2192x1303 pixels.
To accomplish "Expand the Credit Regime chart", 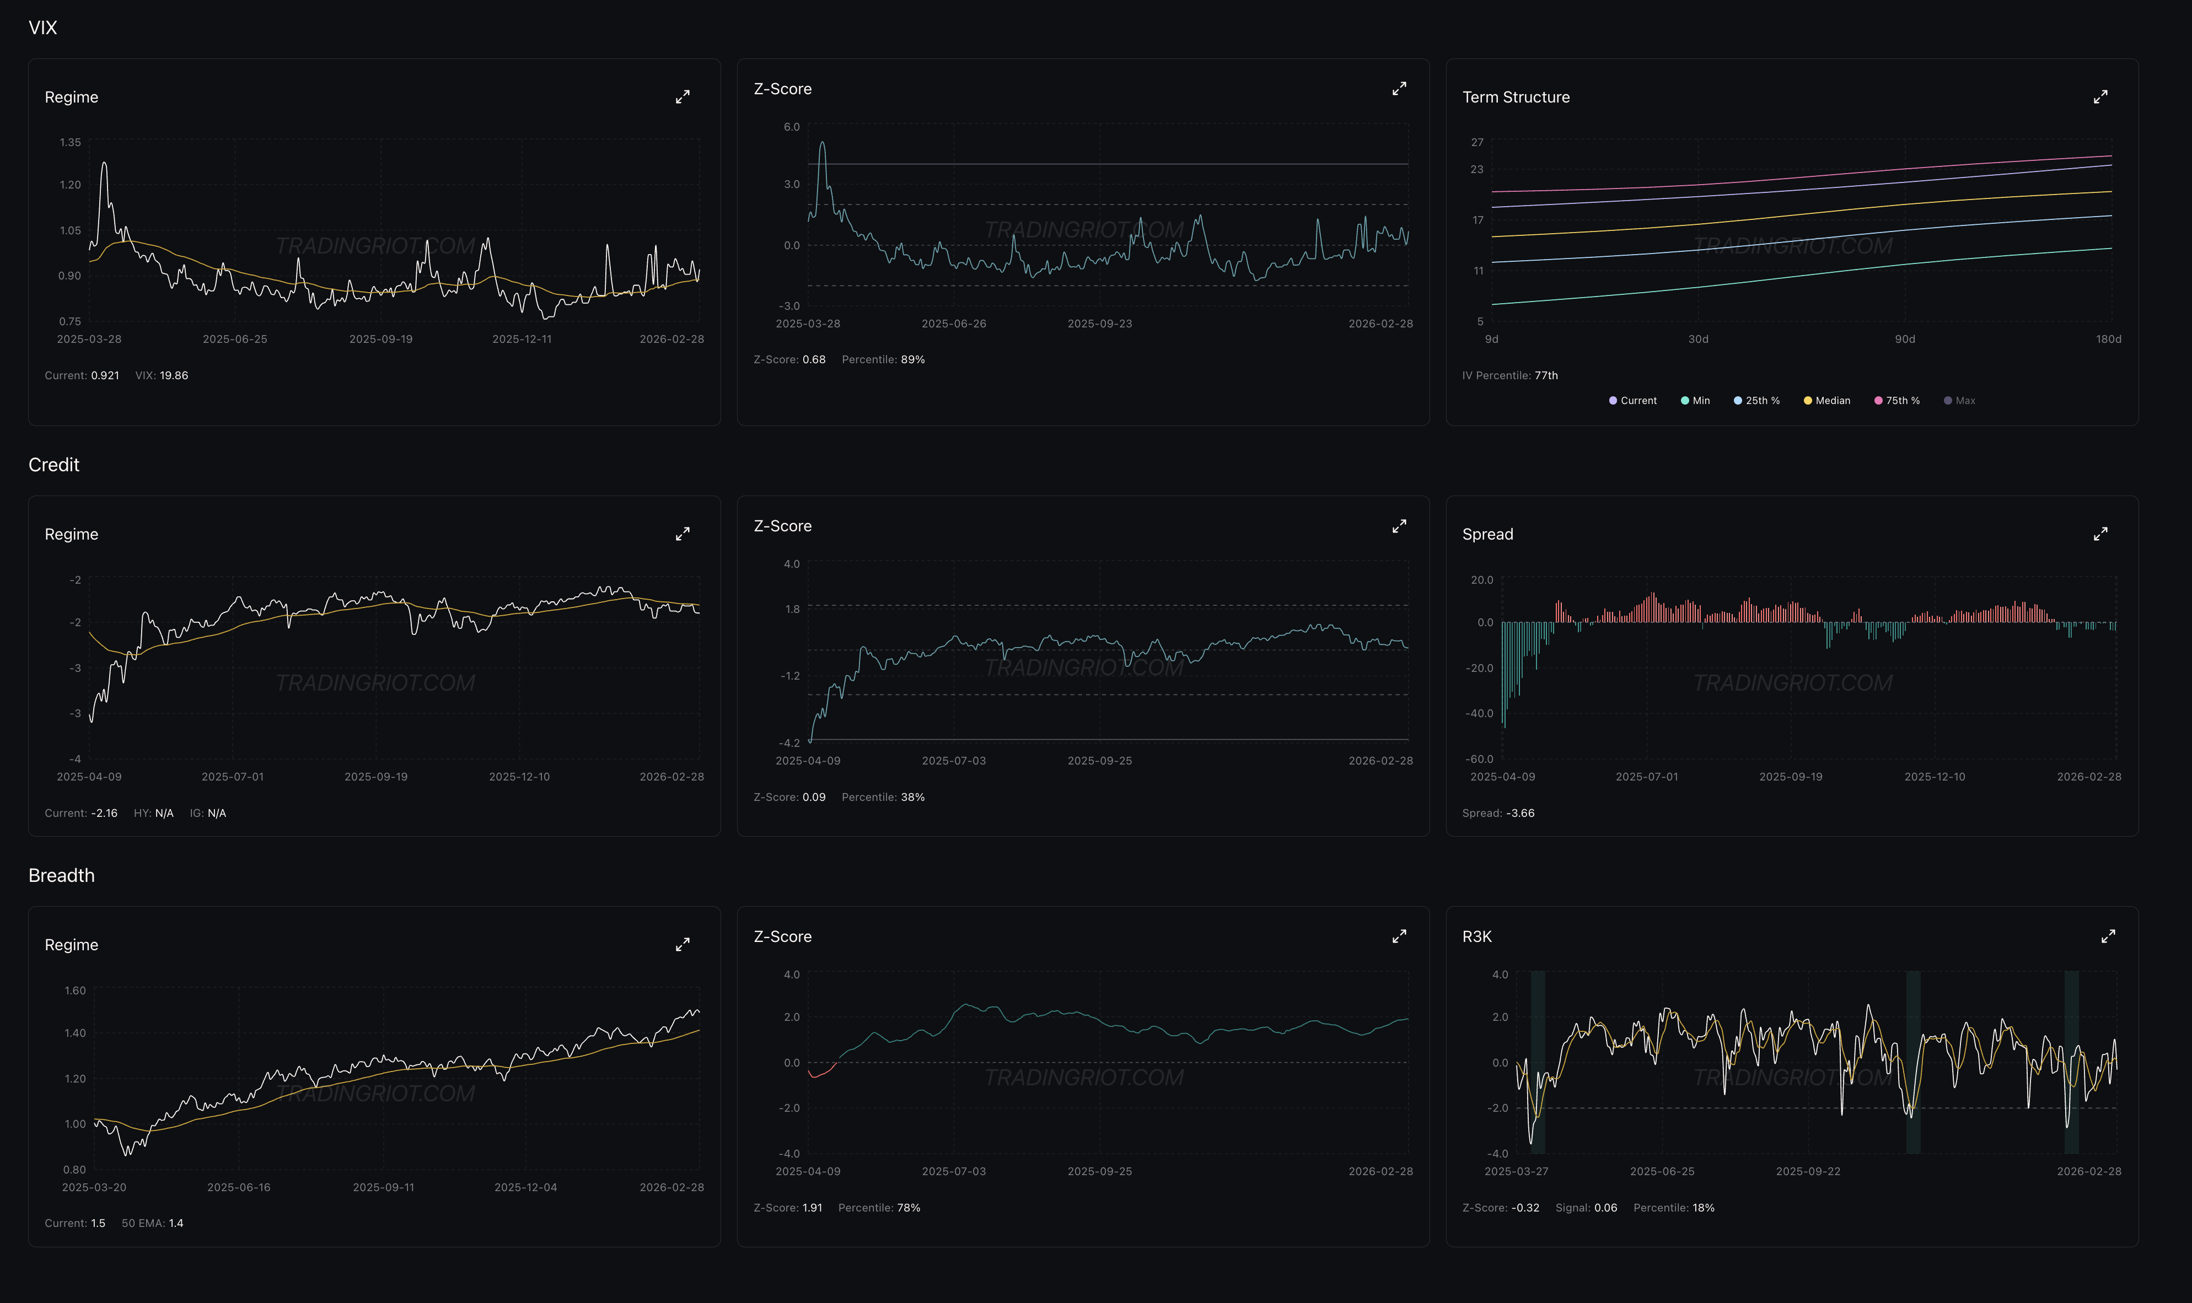I will pos(683,534).
